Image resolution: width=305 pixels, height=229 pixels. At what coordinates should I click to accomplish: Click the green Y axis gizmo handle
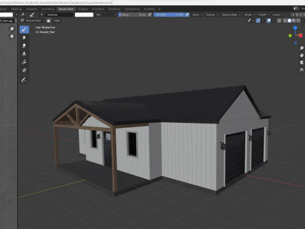pyautogui.click(x=290, y=36)
